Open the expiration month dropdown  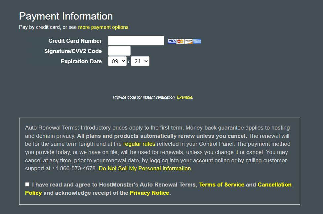point(117,61)
